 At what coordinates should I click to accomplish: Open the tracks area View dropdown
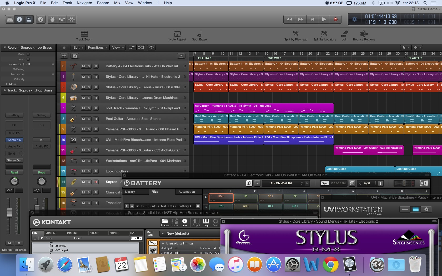pyautogui.click(x=118, y=48)
